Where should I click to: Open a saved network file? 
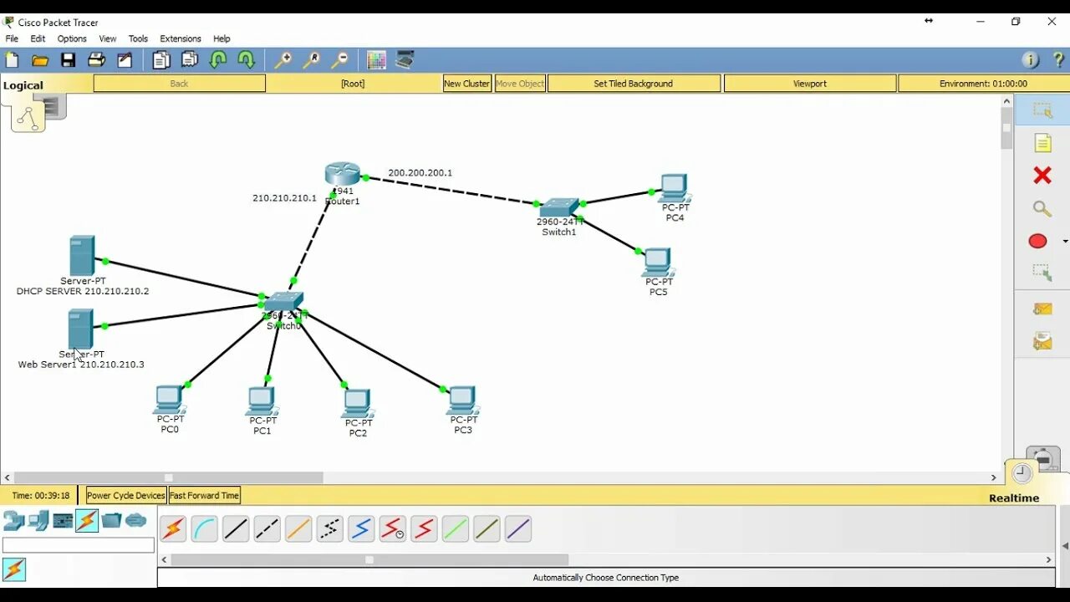point(40,60)
